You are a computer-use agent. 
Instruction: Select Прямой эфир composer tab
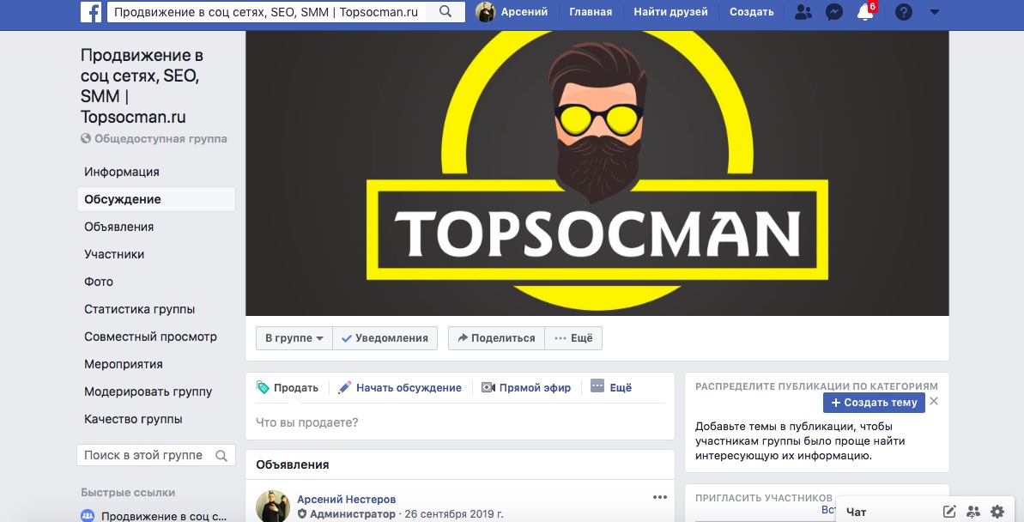point(525,387)
